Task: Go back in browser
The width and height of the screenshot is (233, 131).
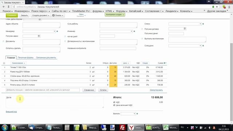Action: pos(4,7)
